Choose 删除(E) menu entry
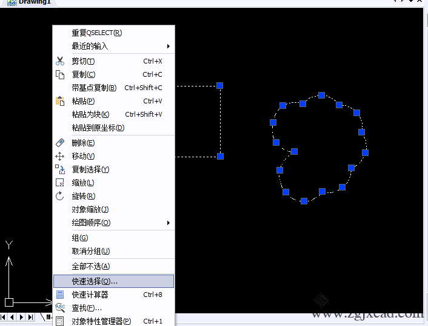Viewport: 428px width, 326px height. pyautogui.click(x=113, y=143)
